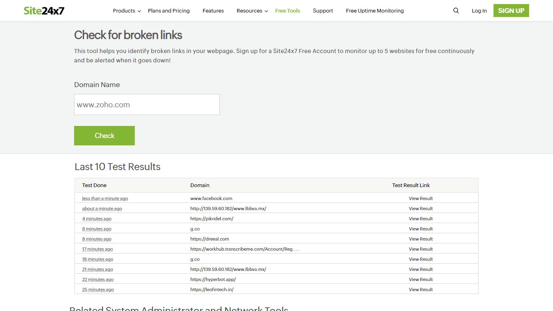Screen dimensions: 553x311
Task: View Result for workhub.transcribeme.com
Action: tap(421, 249)
